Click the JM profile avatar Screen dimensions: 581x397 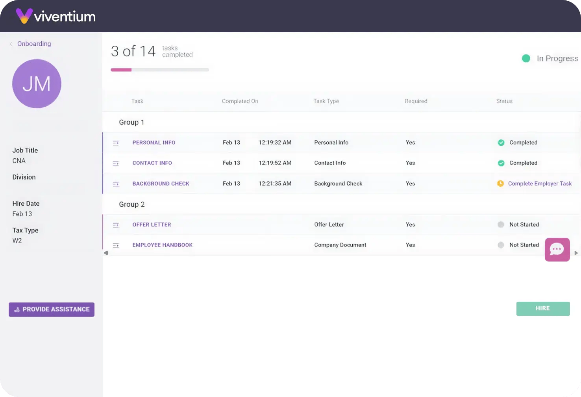pyautogui.click(x=37, y=83)
